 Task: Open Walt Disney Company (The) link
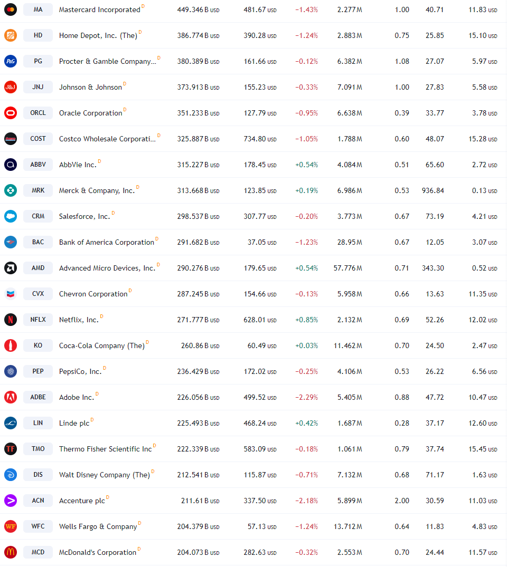tap(105, 475)
